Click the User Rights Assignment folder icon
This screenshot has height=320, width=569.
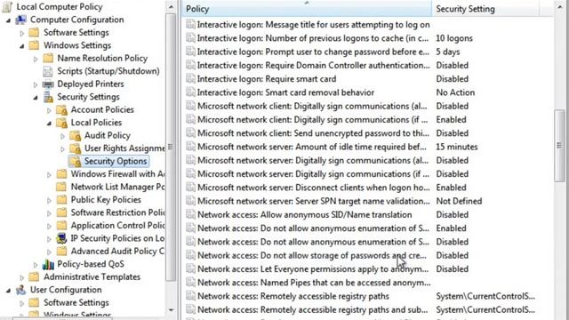[x=76, y=148]
